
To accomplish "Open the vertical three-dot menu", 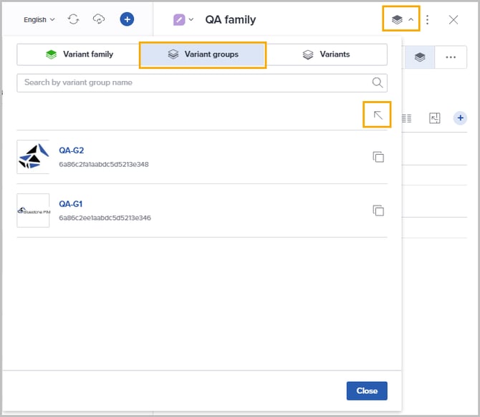I will tap(428, 20).
